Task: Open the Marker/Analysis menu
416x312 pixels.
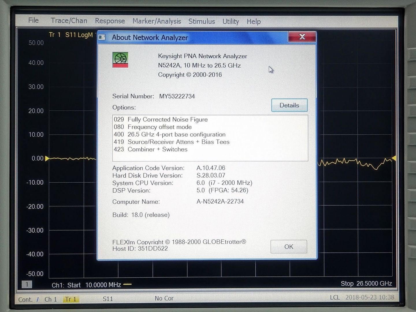Action: [x=157, y=21]
